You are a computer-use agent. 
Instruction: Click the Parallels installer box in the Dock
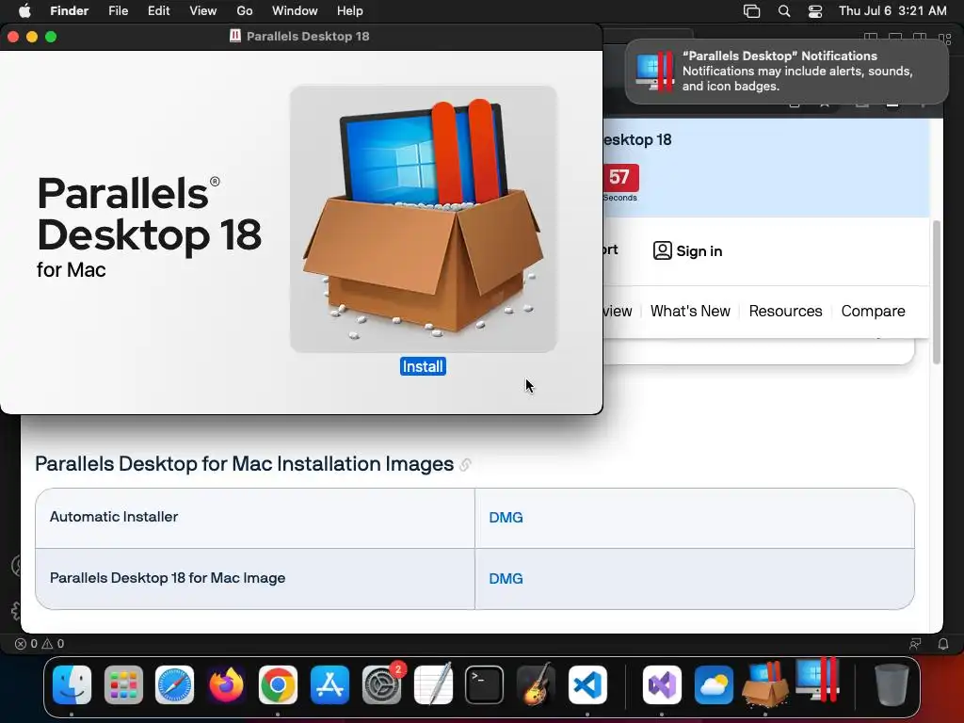(765, 685)
